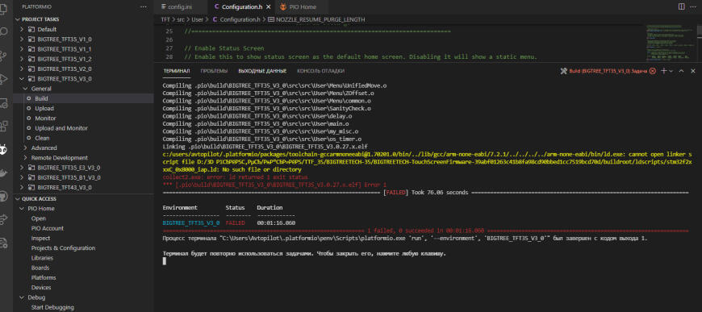Open the new terminal launch profile dropdown arrow
The height and width of the screenshot is (312, 702).
[671, 71]
